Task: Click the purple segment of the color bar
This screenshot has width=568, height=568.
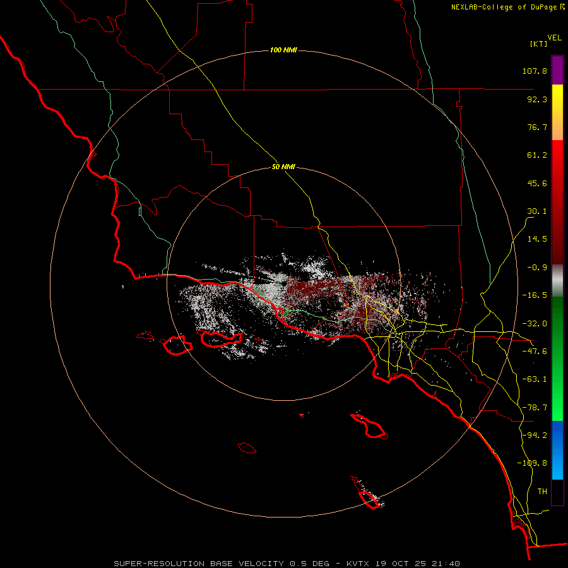Action: pos(557,70)
